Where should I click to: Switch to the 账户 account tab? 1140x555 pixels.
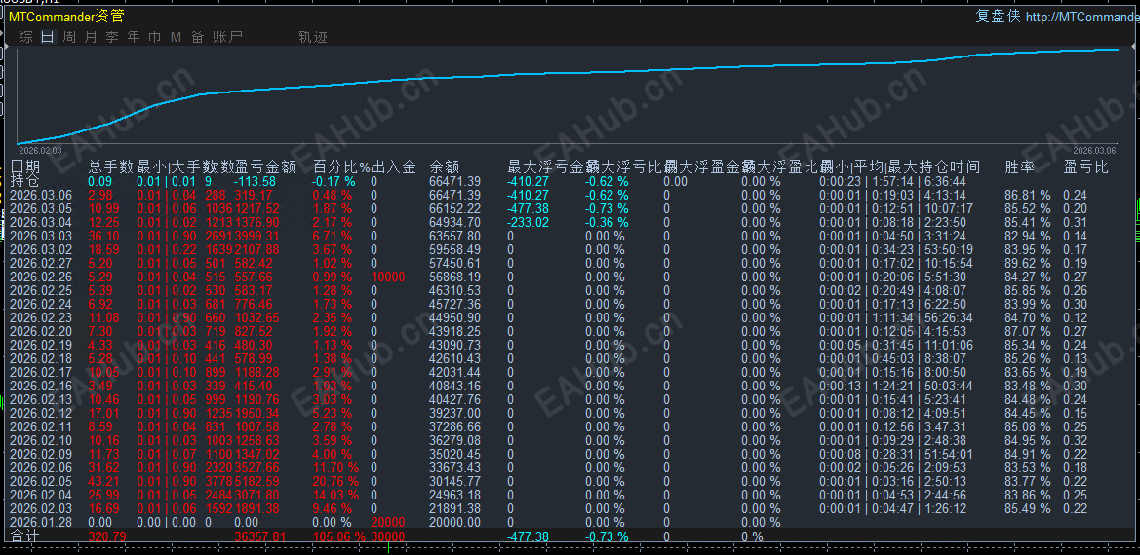tap(227, 37)
